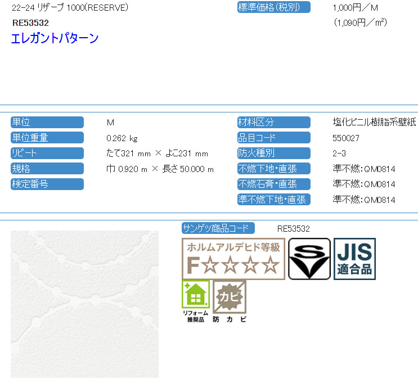The width and height of the screenshot is (418, 379).
Task: Click the 防火種別 label
Action: point(274,154)
